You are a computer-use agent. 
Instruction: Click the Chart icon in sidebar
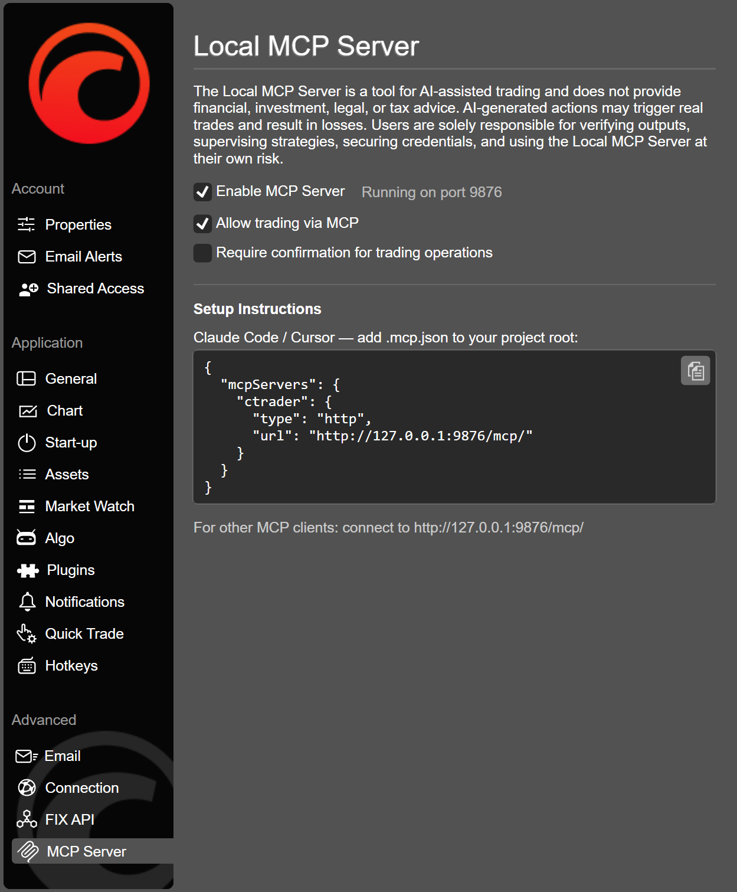coord(28,411)
